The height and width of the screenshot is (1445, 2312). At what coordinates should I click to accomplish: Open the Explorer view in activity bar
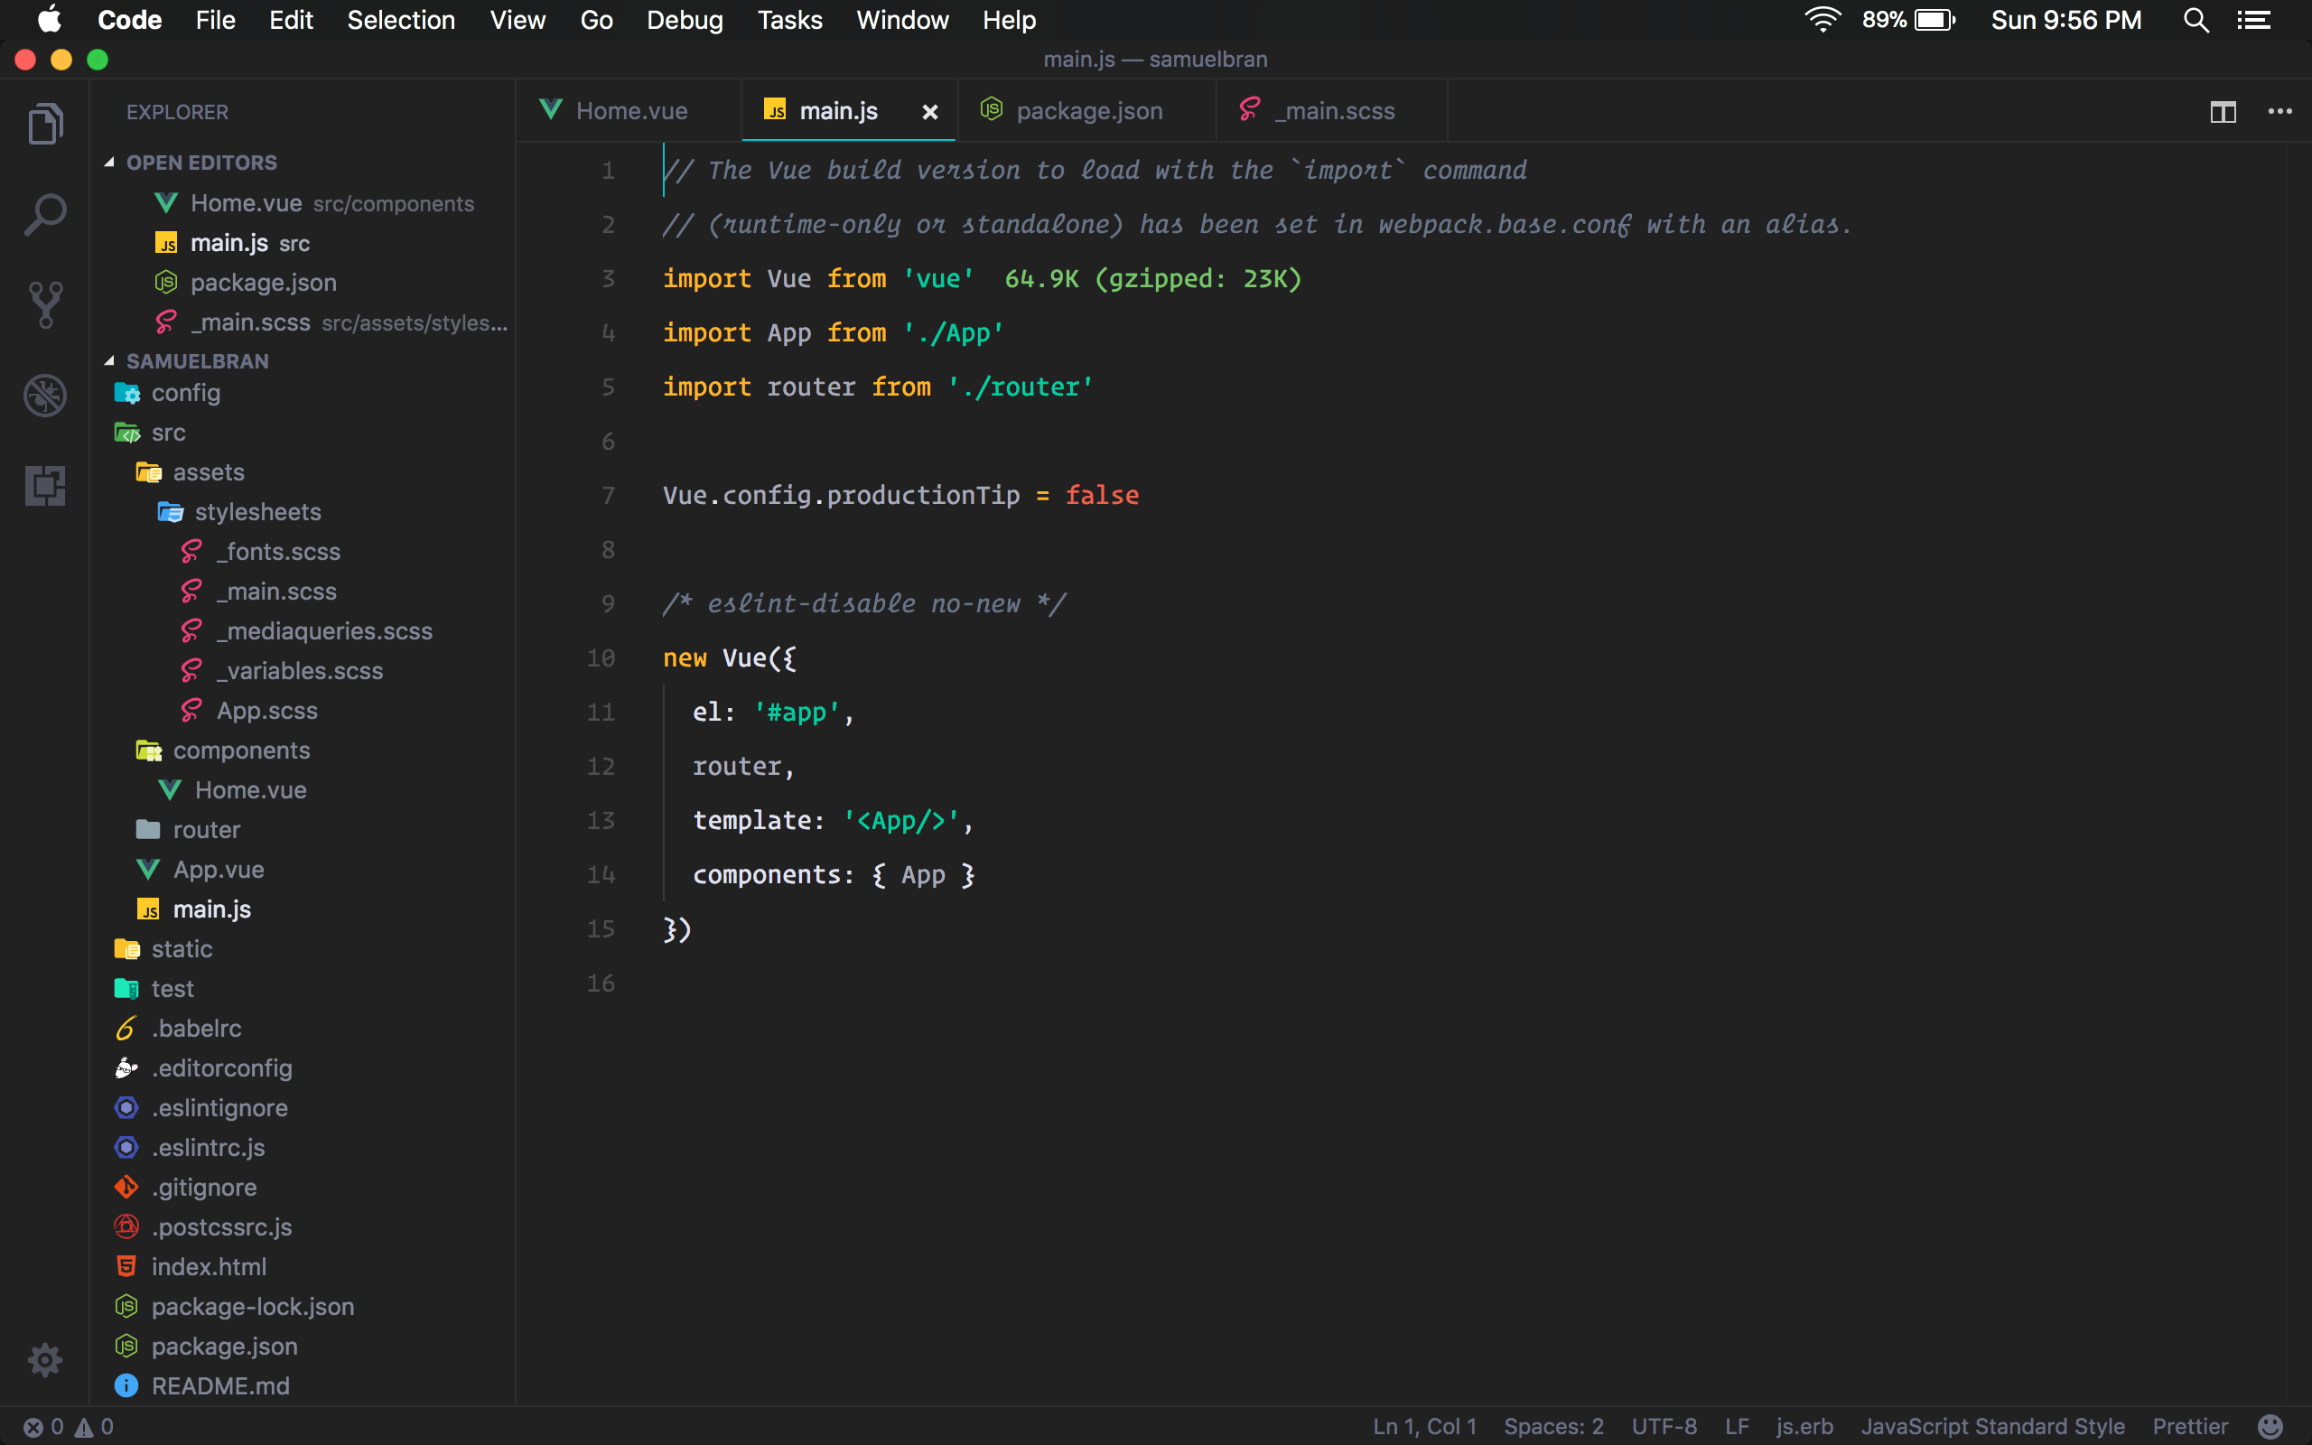45,125
